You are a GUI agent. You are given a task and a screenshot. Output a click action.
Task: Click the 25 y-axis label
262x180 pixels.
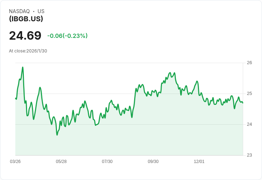(249, 94)
